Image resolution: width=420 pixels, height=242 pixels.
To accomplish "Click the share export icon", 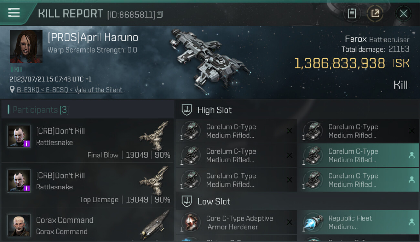I will (x=375, y=14).
